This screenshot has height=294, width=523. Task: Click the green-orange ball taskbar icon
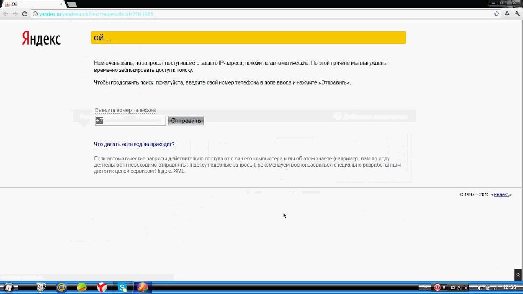pos(82,287)
